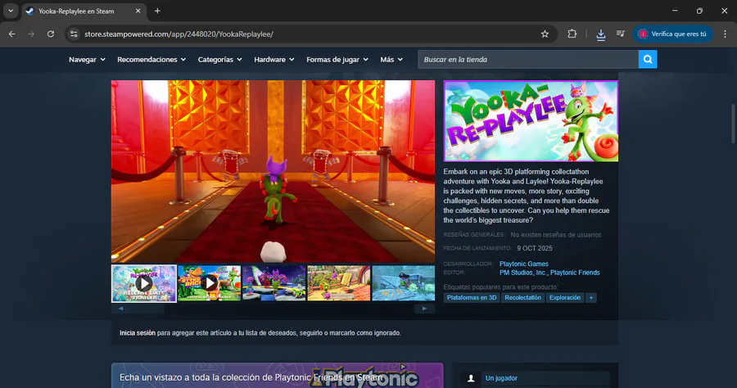Minimize the browser window

pyautogui.click(x=675, y=11)
